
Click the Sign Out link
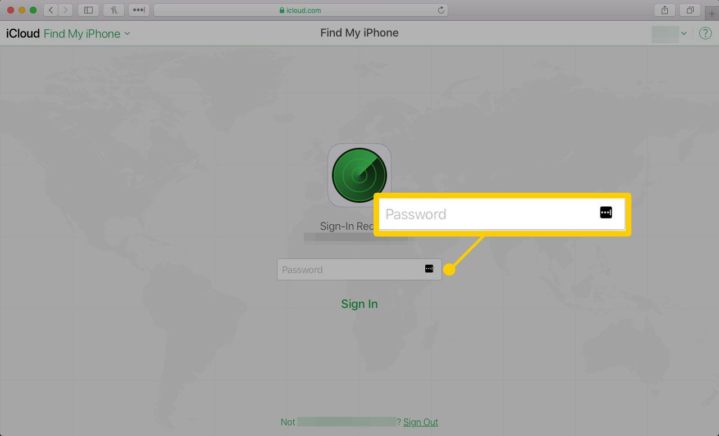click(421, 422)
